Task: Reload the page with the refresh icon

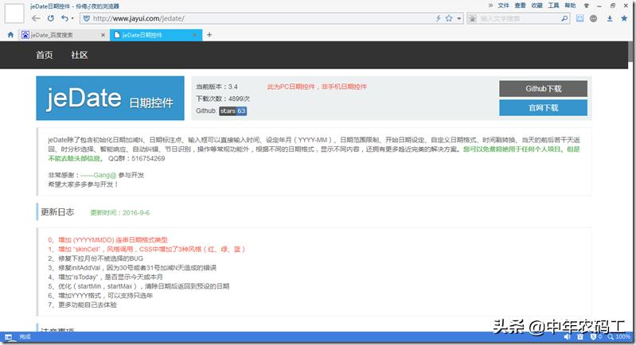Action: (x=51, y=18)
